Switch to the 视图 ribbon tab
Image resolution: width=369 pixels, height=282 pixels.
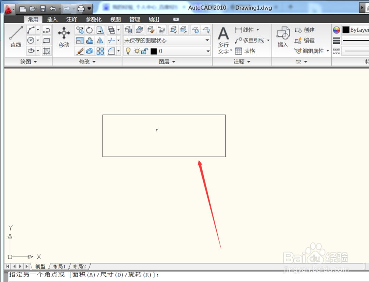[x=115, y=19]
